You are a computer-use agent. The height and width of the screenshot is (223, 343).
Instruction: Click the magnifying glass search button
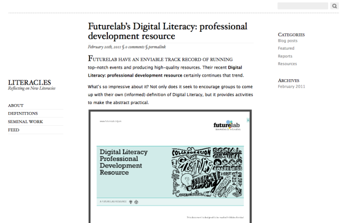click(334, 6)
